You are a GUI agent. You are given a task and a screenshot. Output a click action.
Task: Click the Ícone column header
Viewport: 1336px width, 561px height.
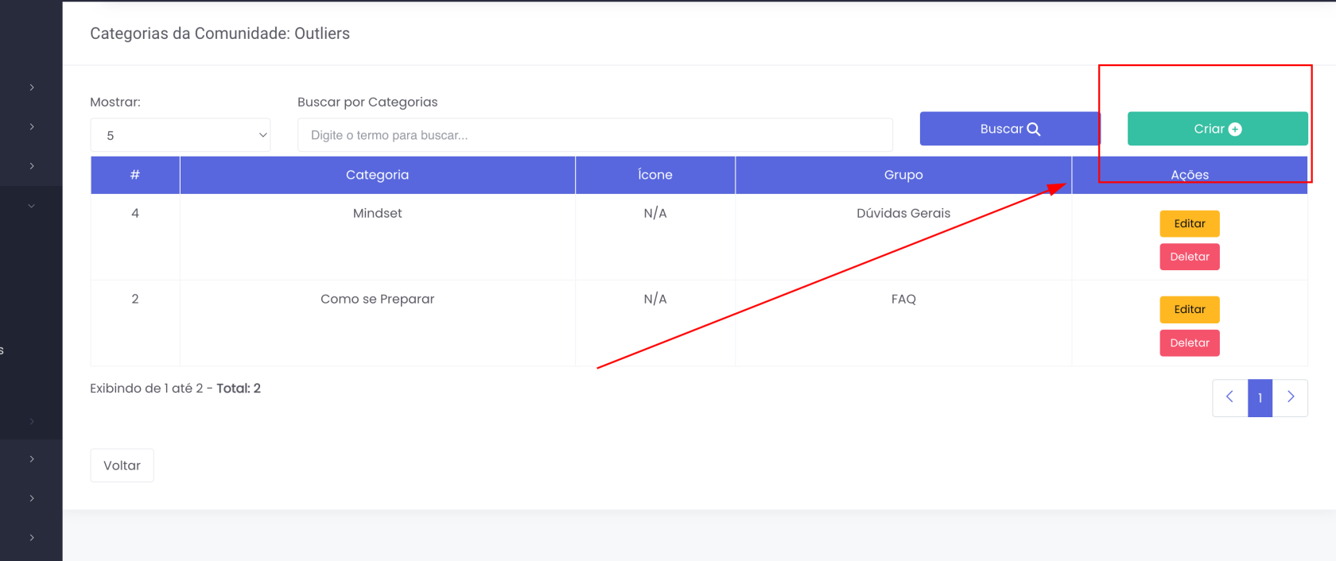[654, 175]
